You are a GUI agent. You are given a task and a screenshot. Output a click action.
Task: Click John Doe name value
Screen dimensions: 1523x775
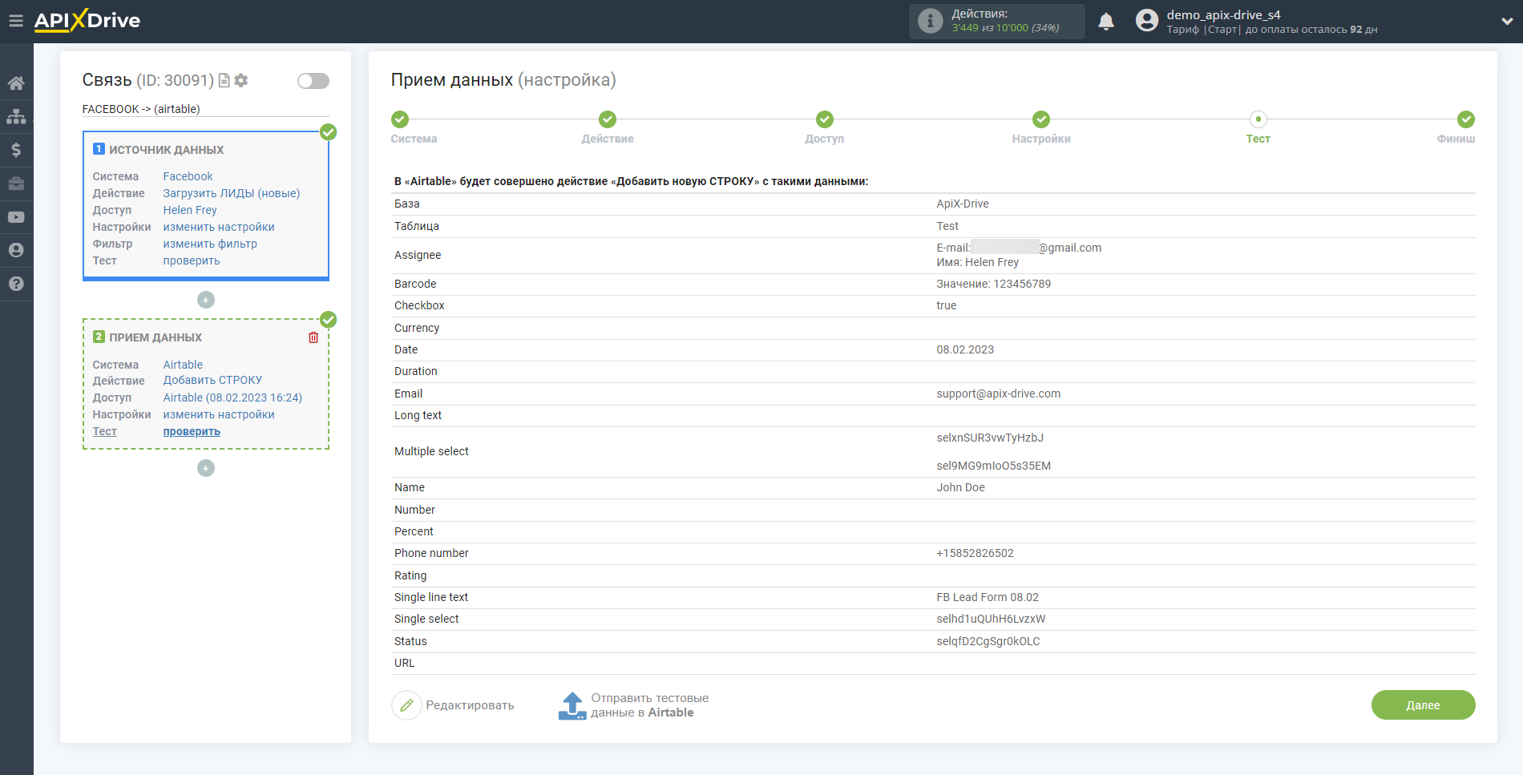(x=960, y=487)
